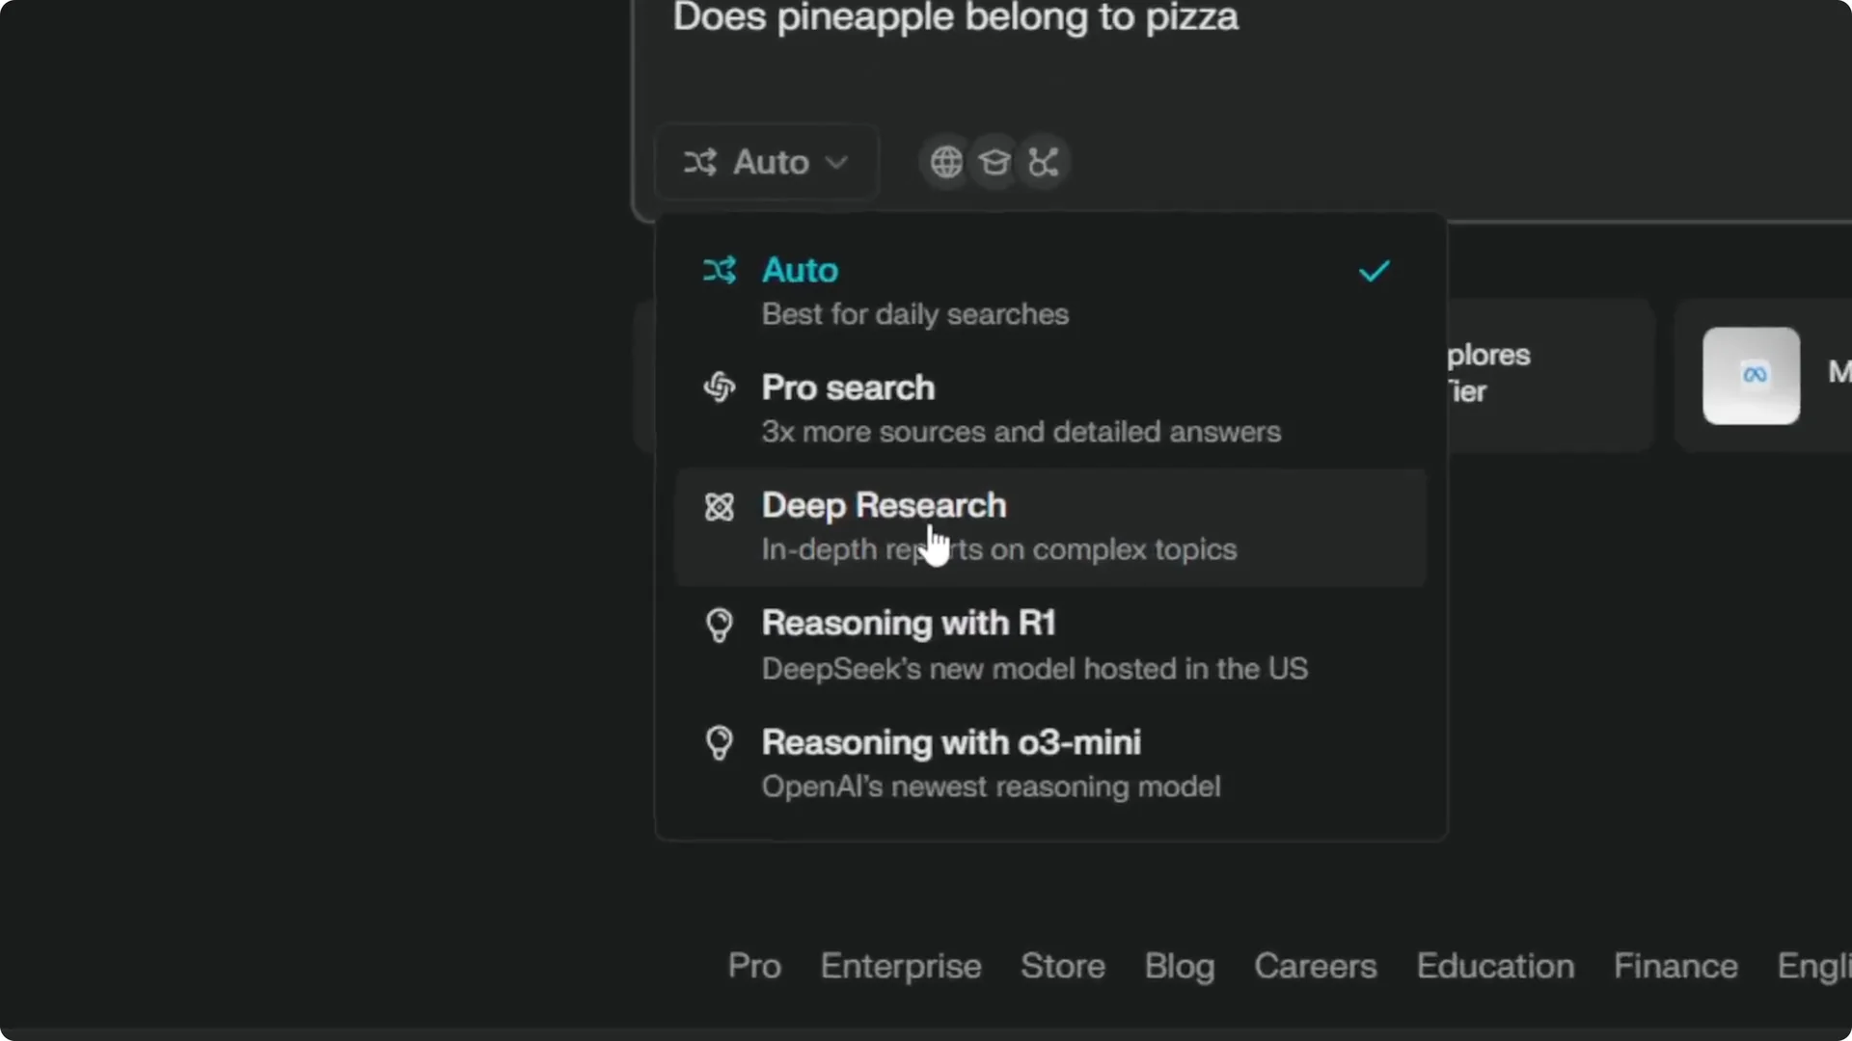The image size is (1852, 1041).
Task: Click the Meta logo thumbnail card
Action: pos(1751,376)
